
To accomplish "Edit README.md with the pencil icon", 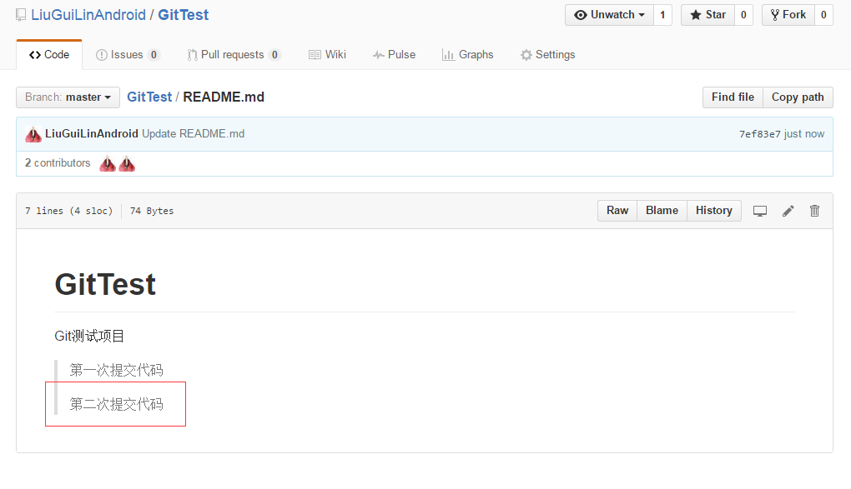I will point(788,211).
